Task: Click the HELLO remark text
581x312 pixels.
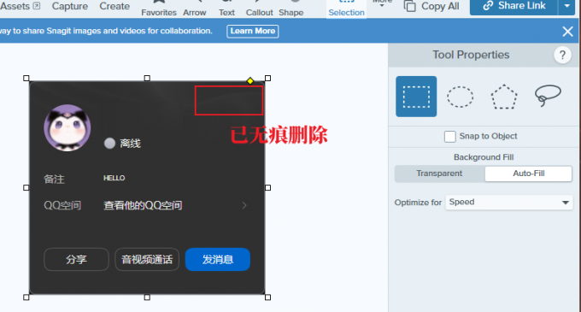Action: coord(114,179)
